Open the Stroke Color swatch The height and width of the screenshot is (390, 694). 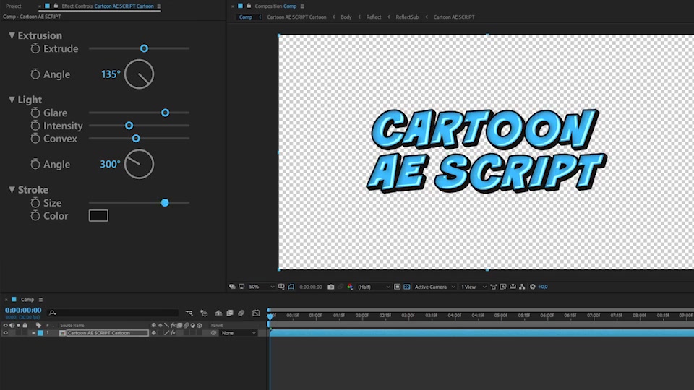click(98, 215)
